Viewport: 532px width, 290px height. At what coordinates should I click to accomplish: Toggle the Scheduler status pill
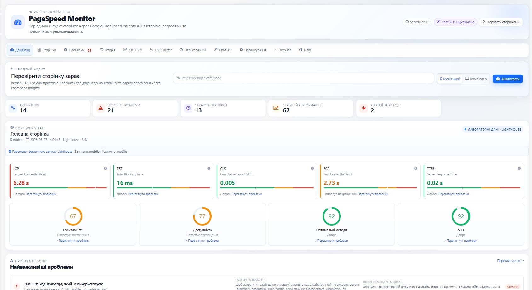(417, 22)
